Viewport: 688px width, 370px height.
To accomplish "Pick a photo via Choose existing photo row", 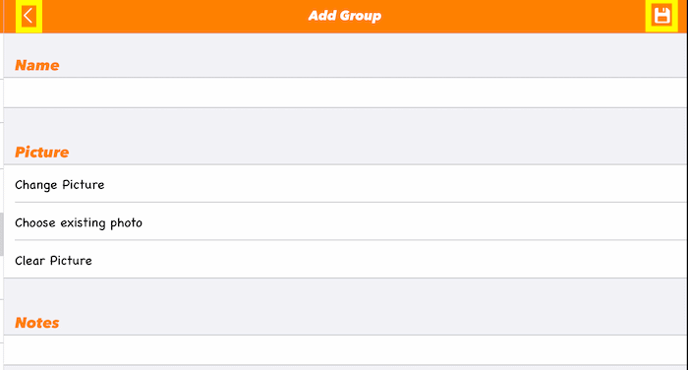I will click(x=345, y=222).
